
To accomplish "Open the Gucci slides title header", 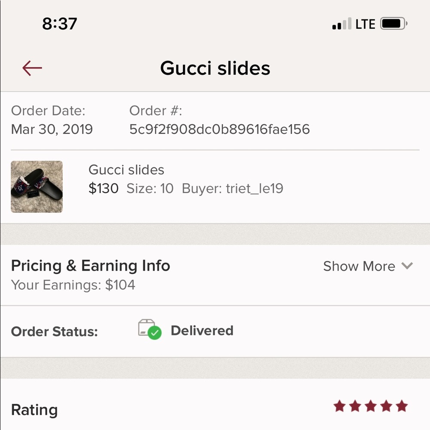I will pos(215,68).
